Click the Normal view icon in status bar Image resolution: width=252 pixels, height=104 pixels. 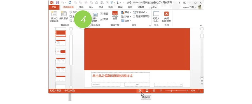pos(140,91)
